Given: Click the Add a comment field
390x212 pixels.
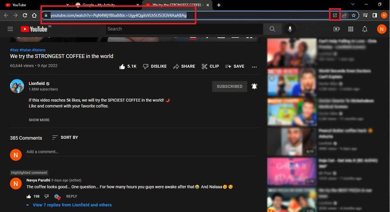Looking at the screenshot, I should click(x=141, y=152).
